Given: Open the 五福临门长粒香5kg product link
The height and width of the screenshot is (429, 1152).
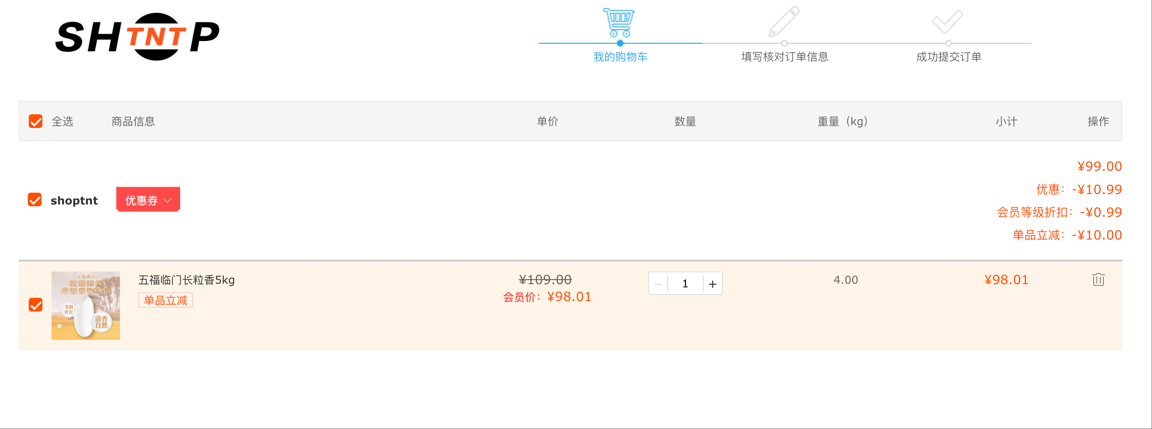Looking at the screenshot, I should click(187, 280).
